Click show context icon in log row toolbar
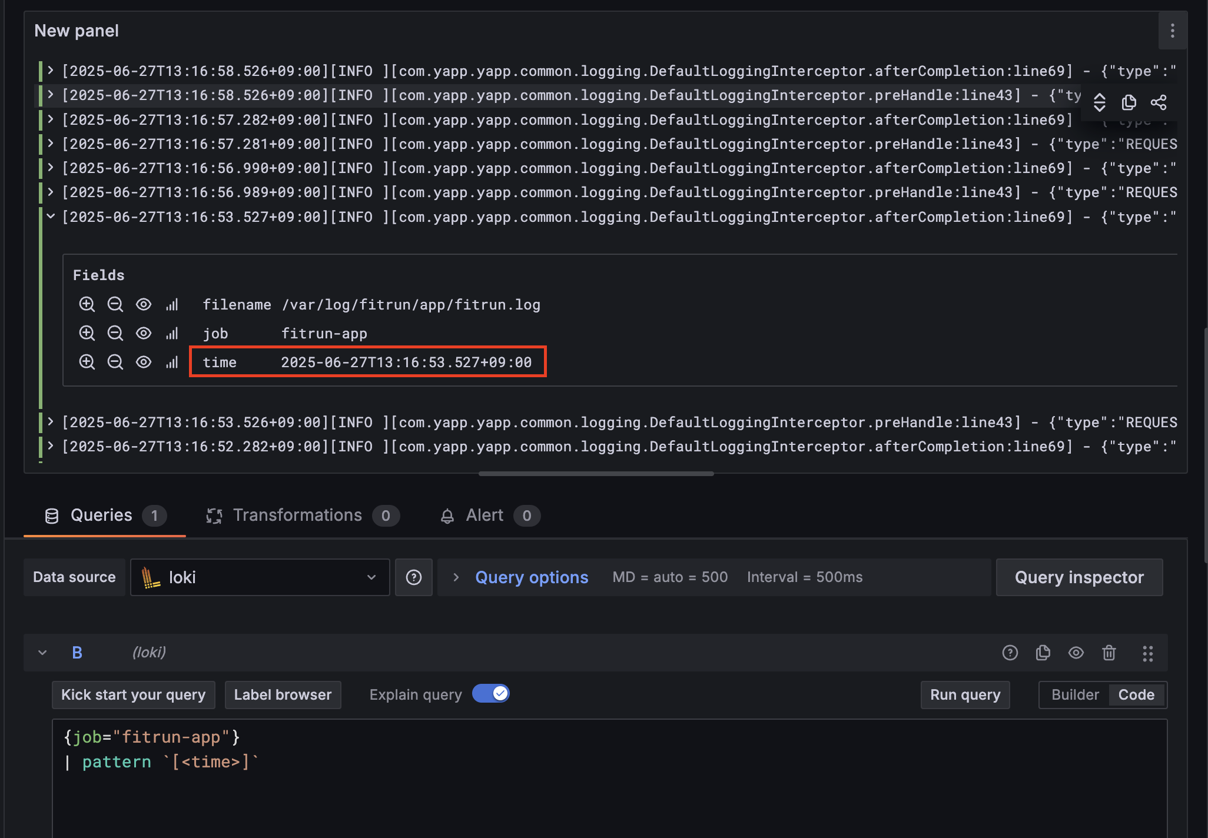The image size is (1208, 838). (x=1099, y=102)
